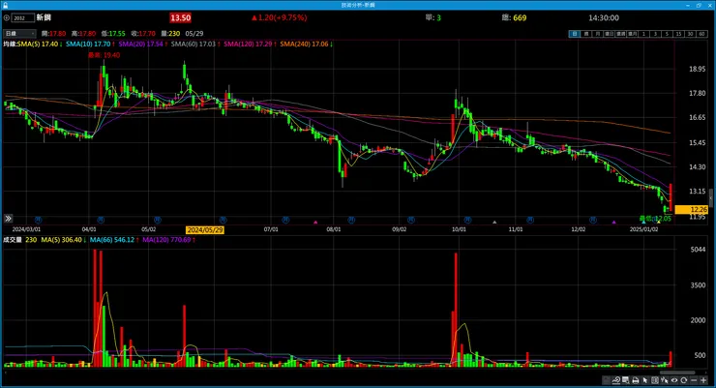716x388 pixels.
Task: Switch to the 1-minute chart button
Action: [643, 34]
